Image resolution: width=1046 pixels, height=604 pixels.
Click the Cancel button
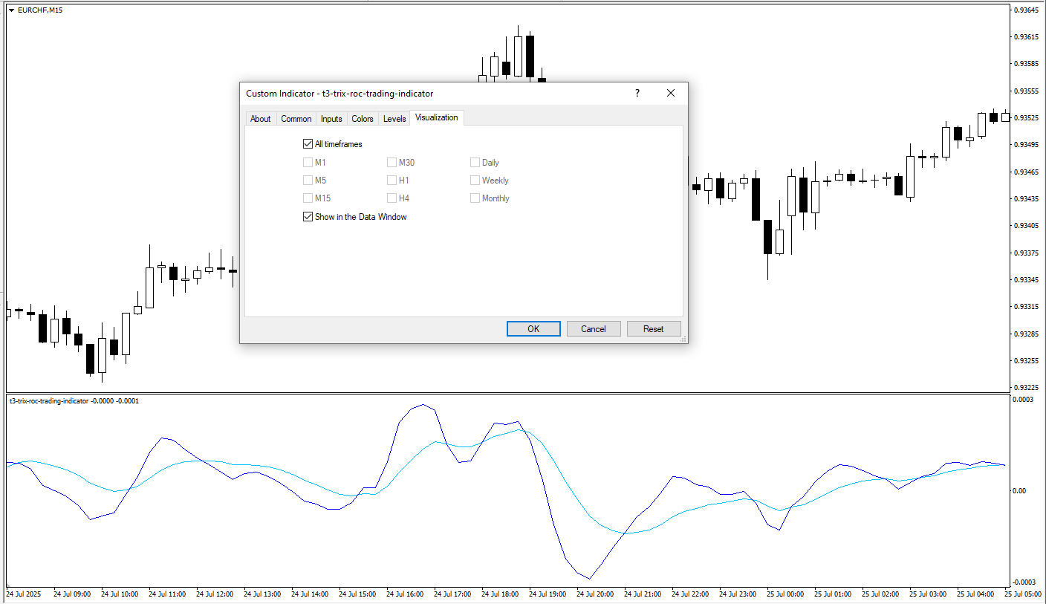(x=594, y=329)
